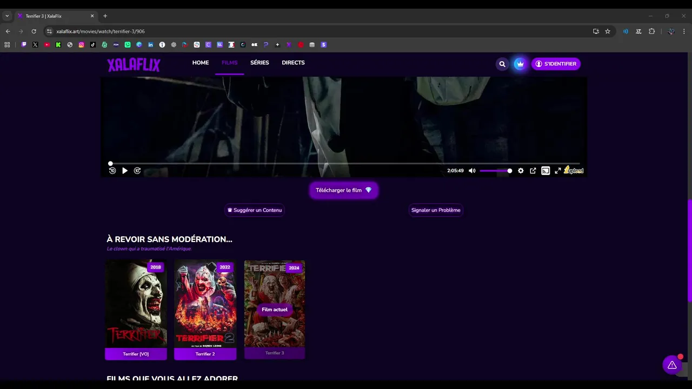Go back to previous page

pos(8,31)
